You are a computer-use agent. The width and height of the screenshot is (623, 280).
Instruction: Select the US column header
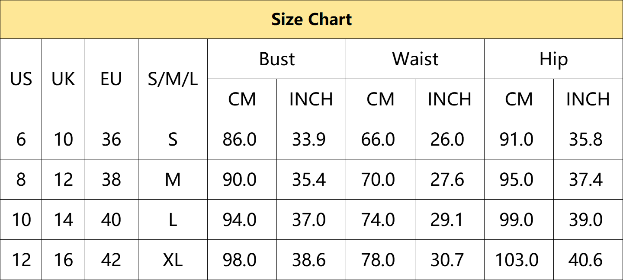tap(21, 79)
